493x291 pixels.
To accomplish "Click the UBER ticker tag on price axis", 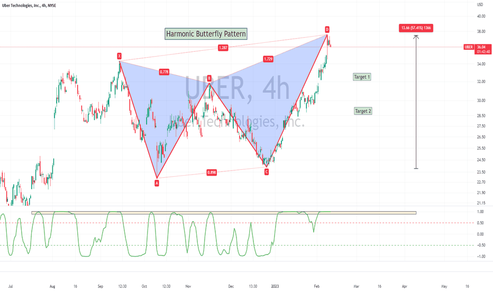I will [x=469, y=47].
